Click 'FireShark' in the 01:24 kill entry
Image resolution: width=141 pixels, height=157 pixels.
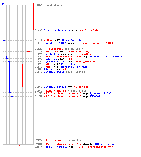(x=51, y=51)
